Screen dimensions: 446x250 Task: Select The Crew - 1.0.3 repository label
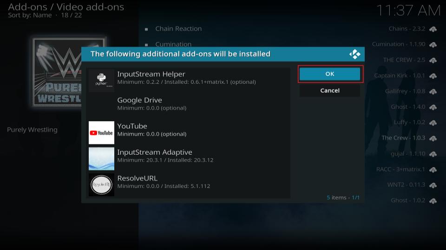403,138
